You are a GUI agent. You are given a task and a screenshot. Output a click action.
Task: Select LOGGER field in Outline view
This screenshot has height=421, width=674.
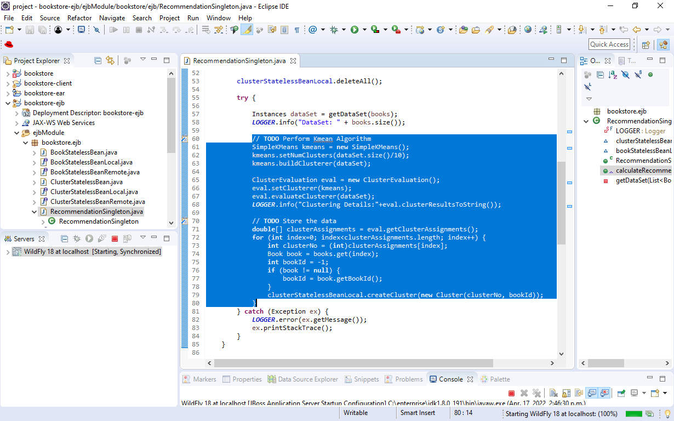pos(636,130)
